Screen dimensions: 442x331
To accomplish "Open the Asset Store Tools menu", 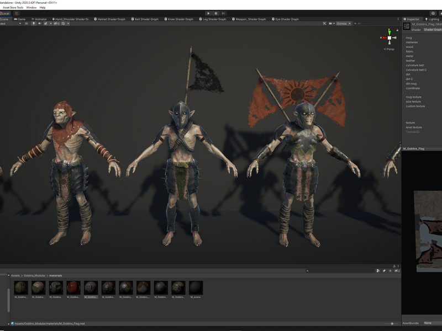I will [13, 8].
